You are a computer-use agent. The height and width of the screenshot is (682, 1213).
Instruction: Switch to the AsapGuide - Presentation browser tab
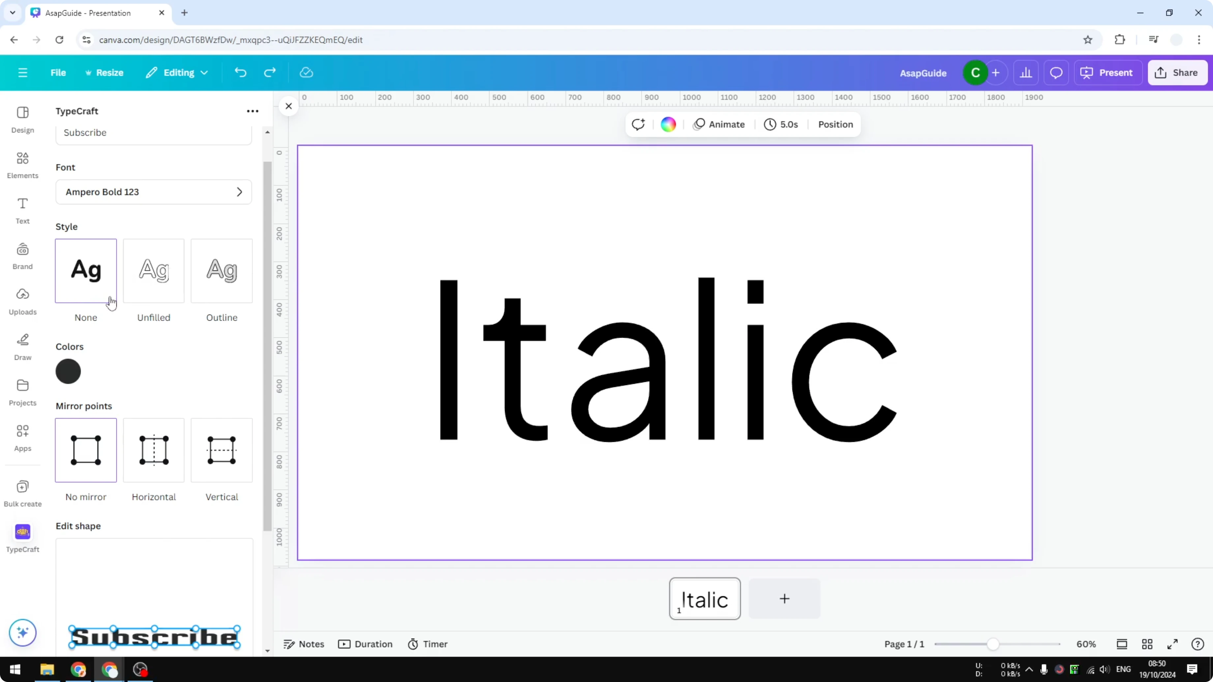[x=89, y=13]
